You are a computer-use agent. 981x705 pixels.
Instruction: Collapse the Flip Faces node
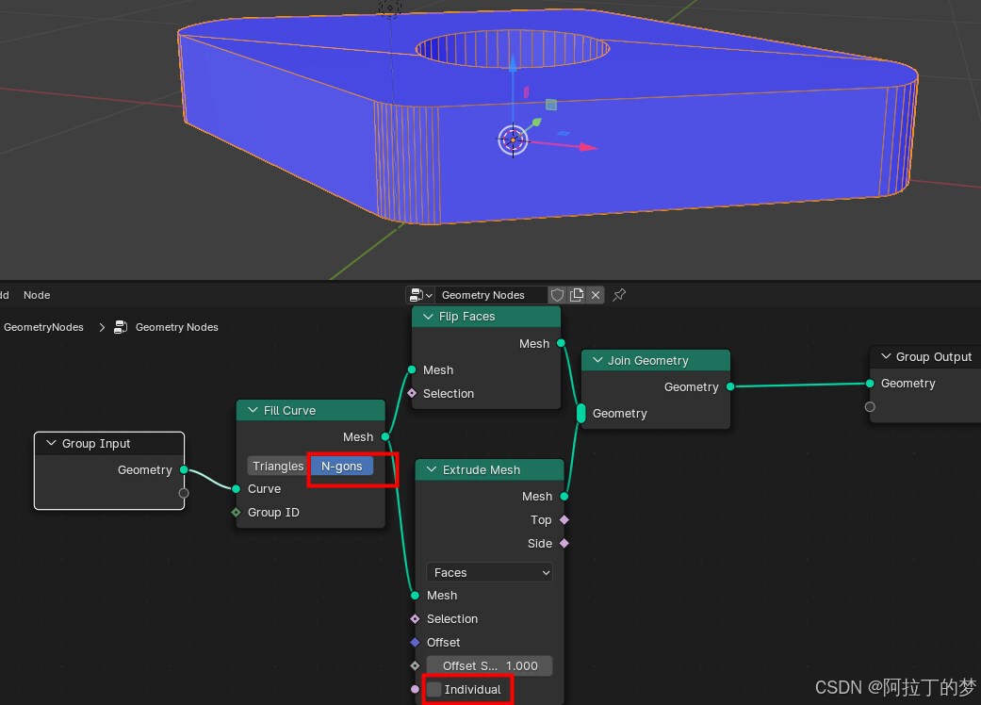point(428,318)
